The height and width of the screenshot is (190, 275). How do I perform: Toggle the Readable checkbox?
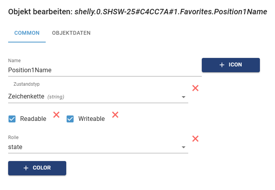click(x=12, y=119)
